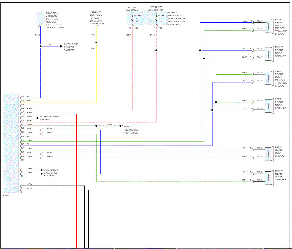Click 'NCA' at radio connector F pin 1
This screenshot has width=292, height=249.
[29, 184]
